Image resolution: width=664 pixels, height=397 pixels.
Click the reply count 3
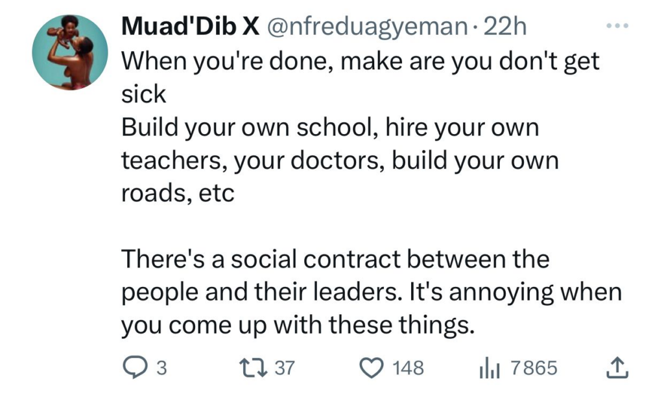162,369
